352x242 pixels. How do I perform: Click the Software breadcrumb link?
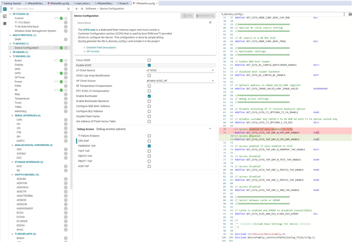point(91,9)
